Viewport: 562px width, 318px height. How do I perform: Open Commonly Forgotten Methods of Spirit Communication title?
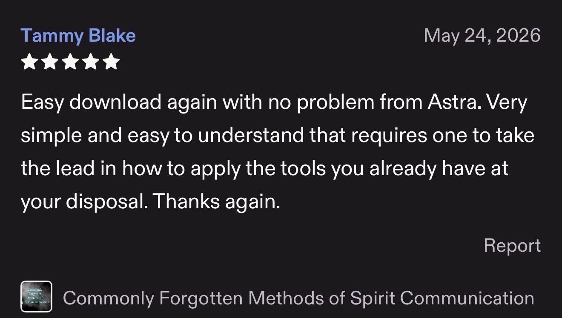[298, 298]
